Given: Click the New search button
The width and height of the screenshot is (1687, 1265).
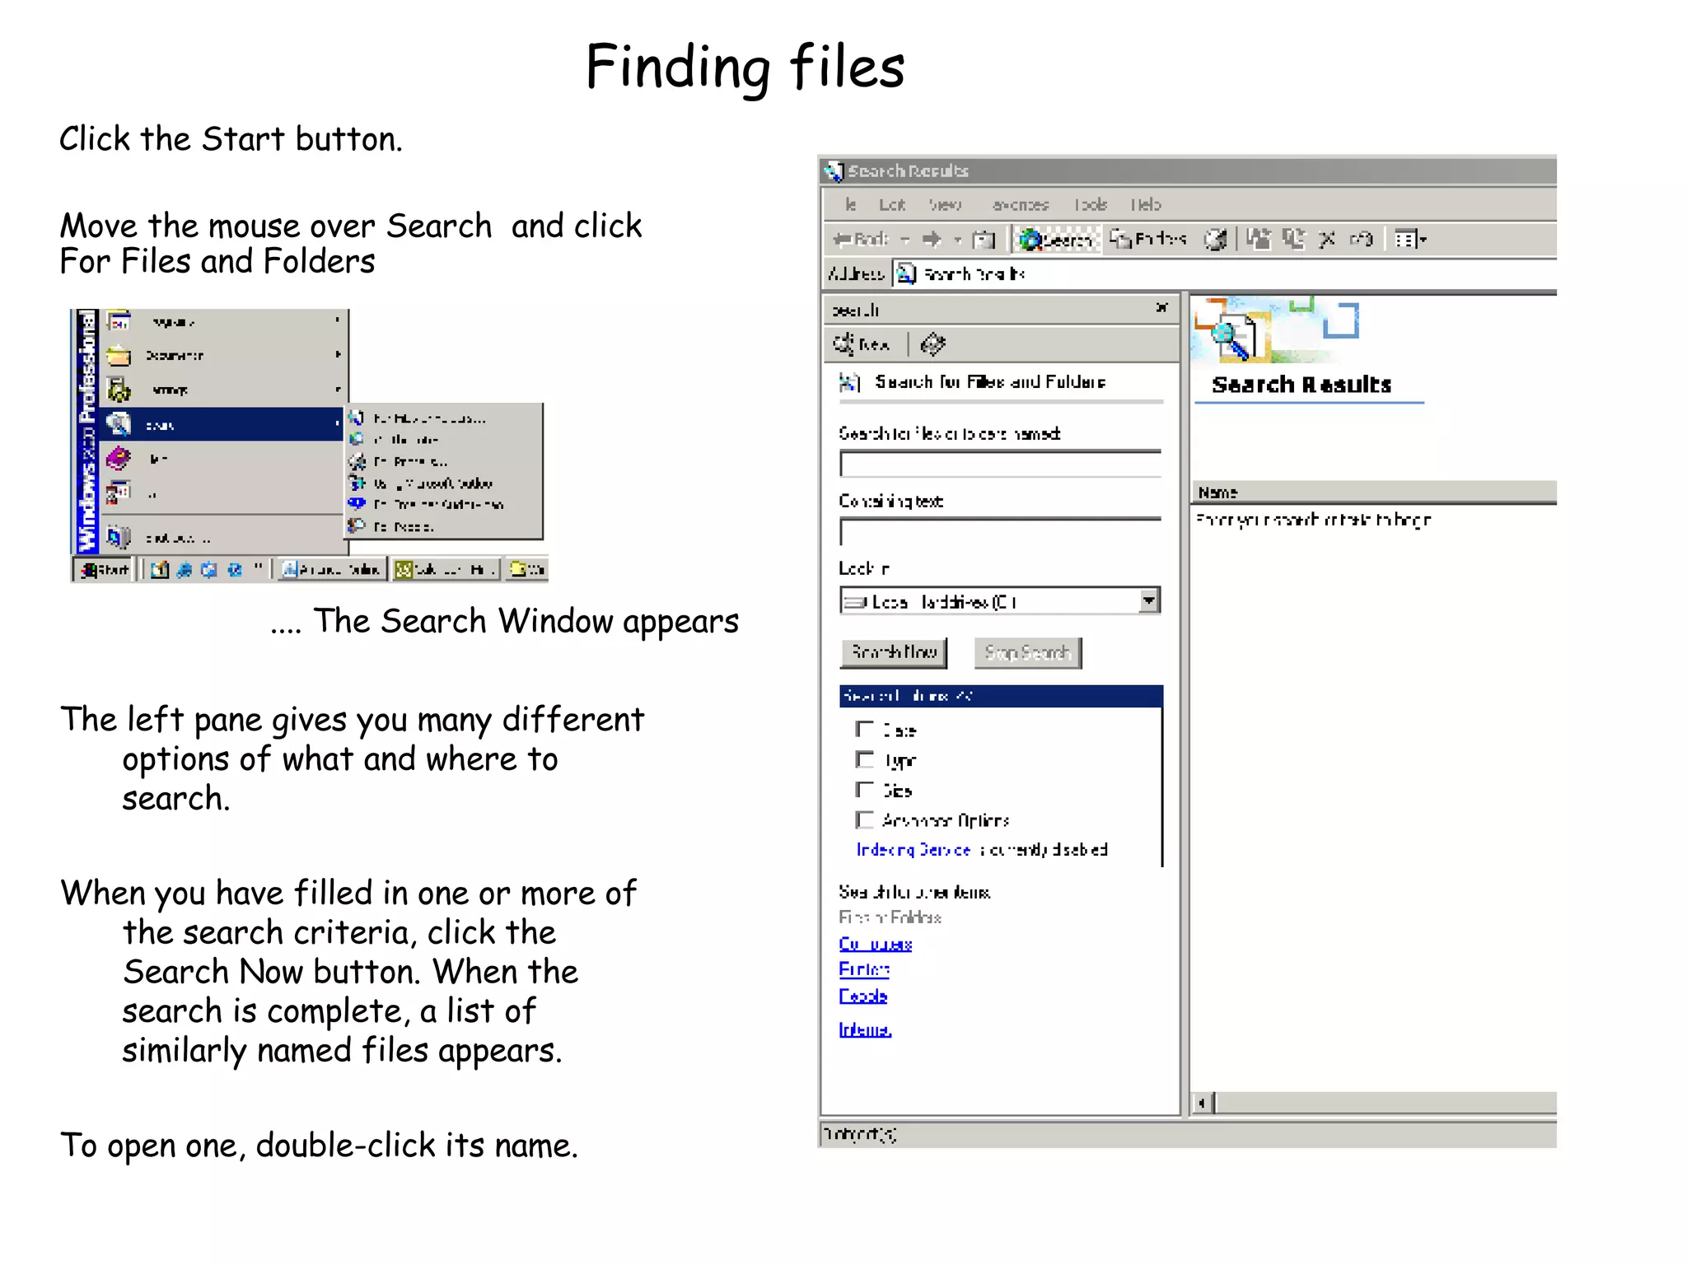Looking at the screenshot, I should point(862,343).
